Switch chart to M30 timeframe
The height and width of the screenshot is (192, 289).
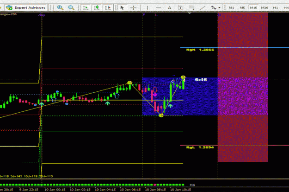click(x=264, y=8)
